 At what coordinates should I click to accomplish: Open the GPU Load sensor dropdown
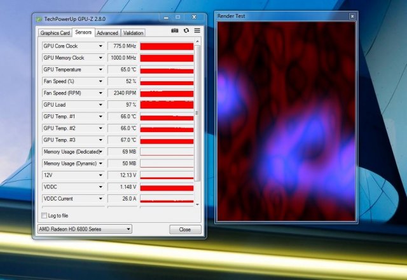[100, 105]
